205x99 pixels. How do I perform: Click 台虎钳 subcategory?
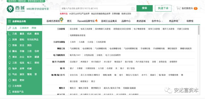[110, 68]
